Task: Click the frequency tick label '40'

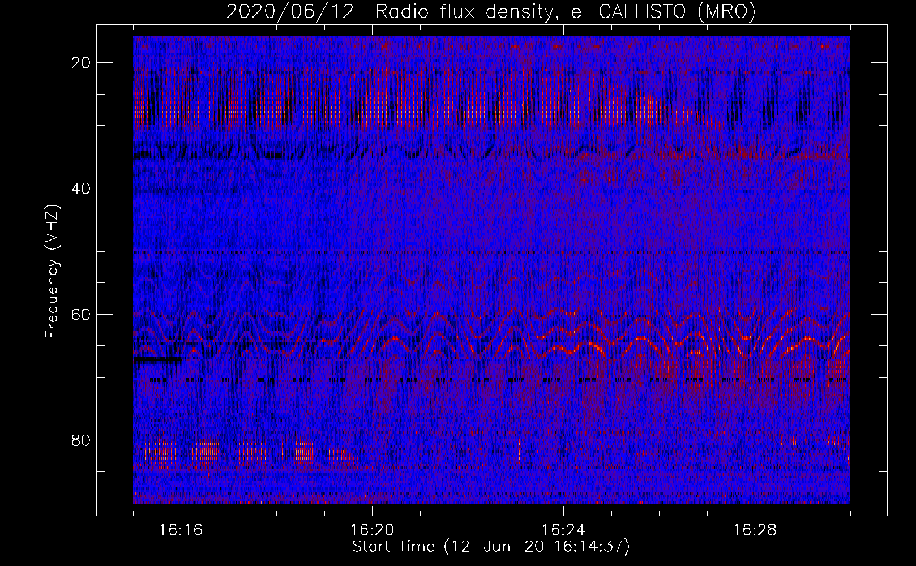Action: click(x=82, y=188)
